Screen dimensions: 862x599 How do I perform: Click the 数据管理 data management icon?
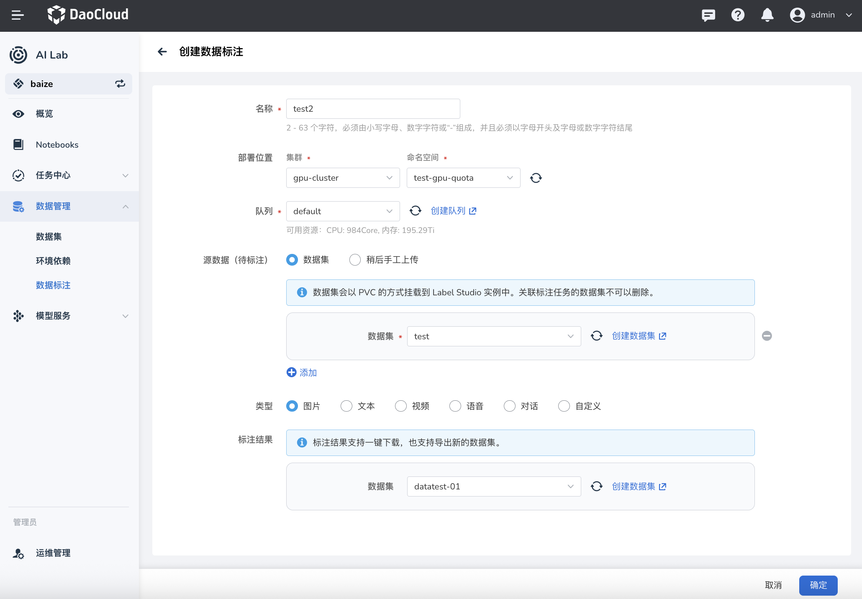pyautogui.click(x=18, y=206)
